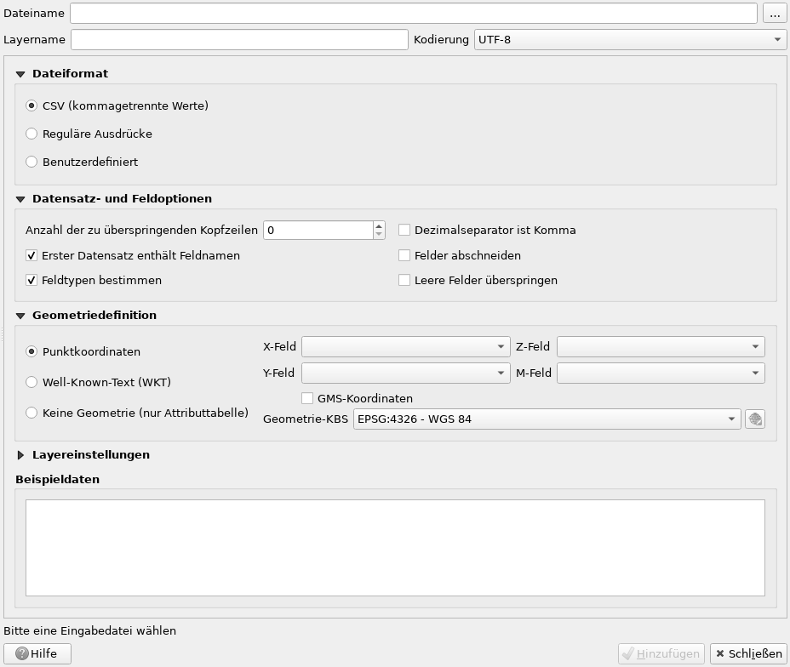
Task: Open the Geometrie-KBS EPSG:4326 dropdown
Action: click(x=547, y=419)
